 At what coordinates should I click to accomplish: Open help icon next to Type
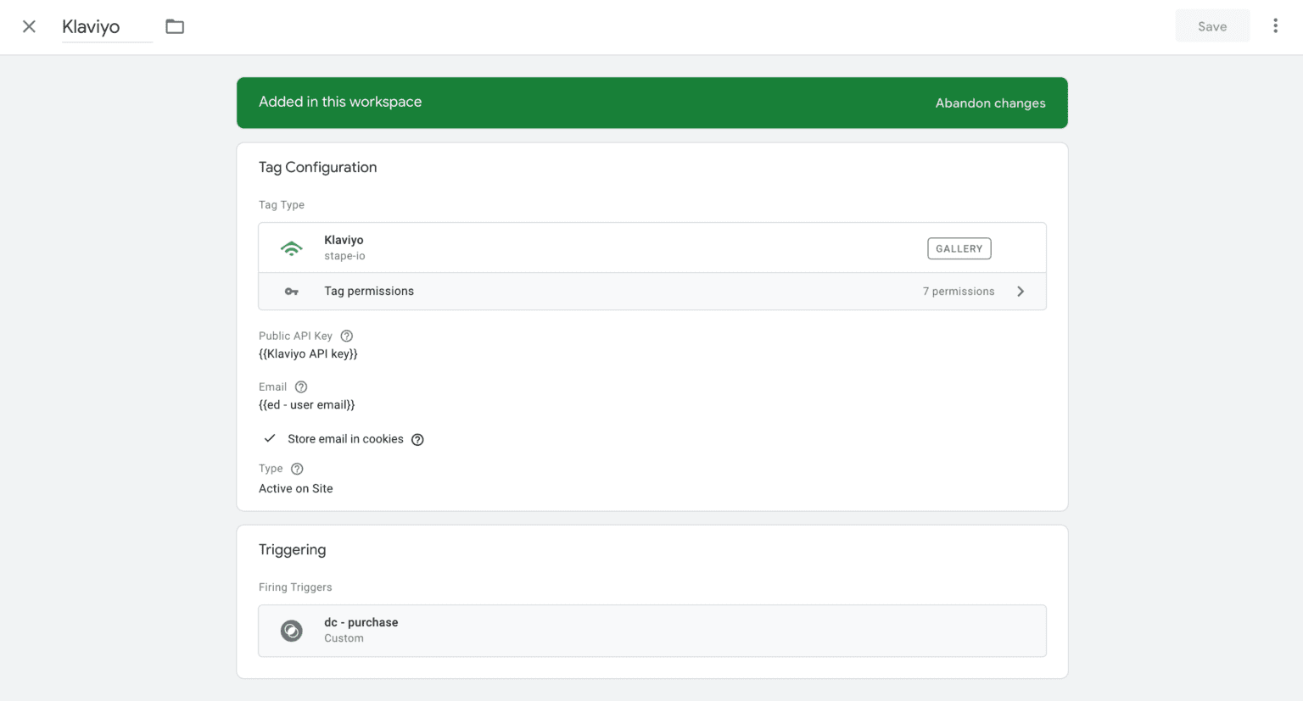297,469
